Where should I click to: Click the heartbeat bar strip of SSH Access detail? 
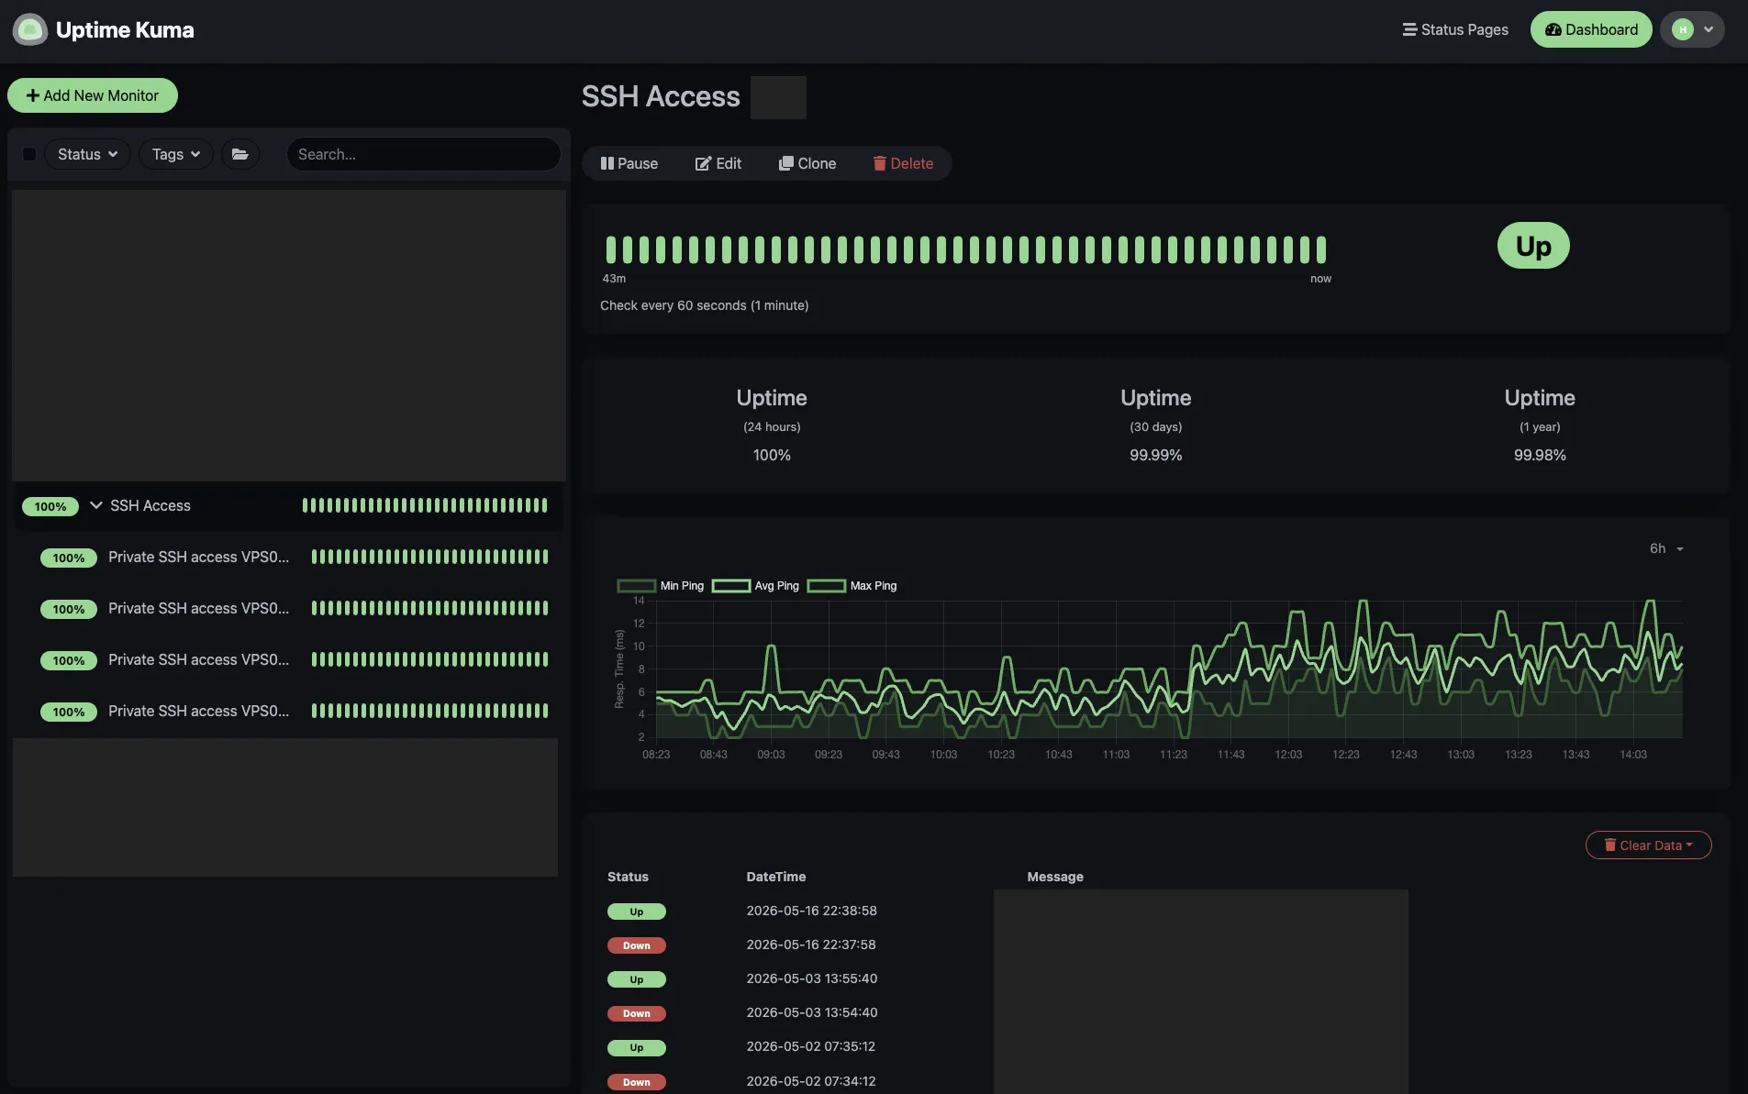coord(965,249)
